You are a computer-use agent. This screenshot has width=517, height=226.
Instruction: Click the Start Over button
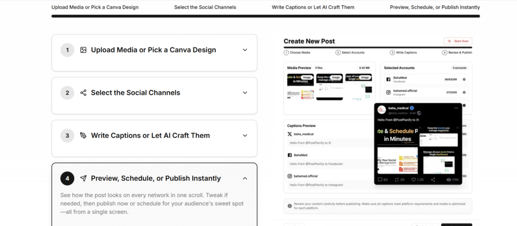pos(458,41)
